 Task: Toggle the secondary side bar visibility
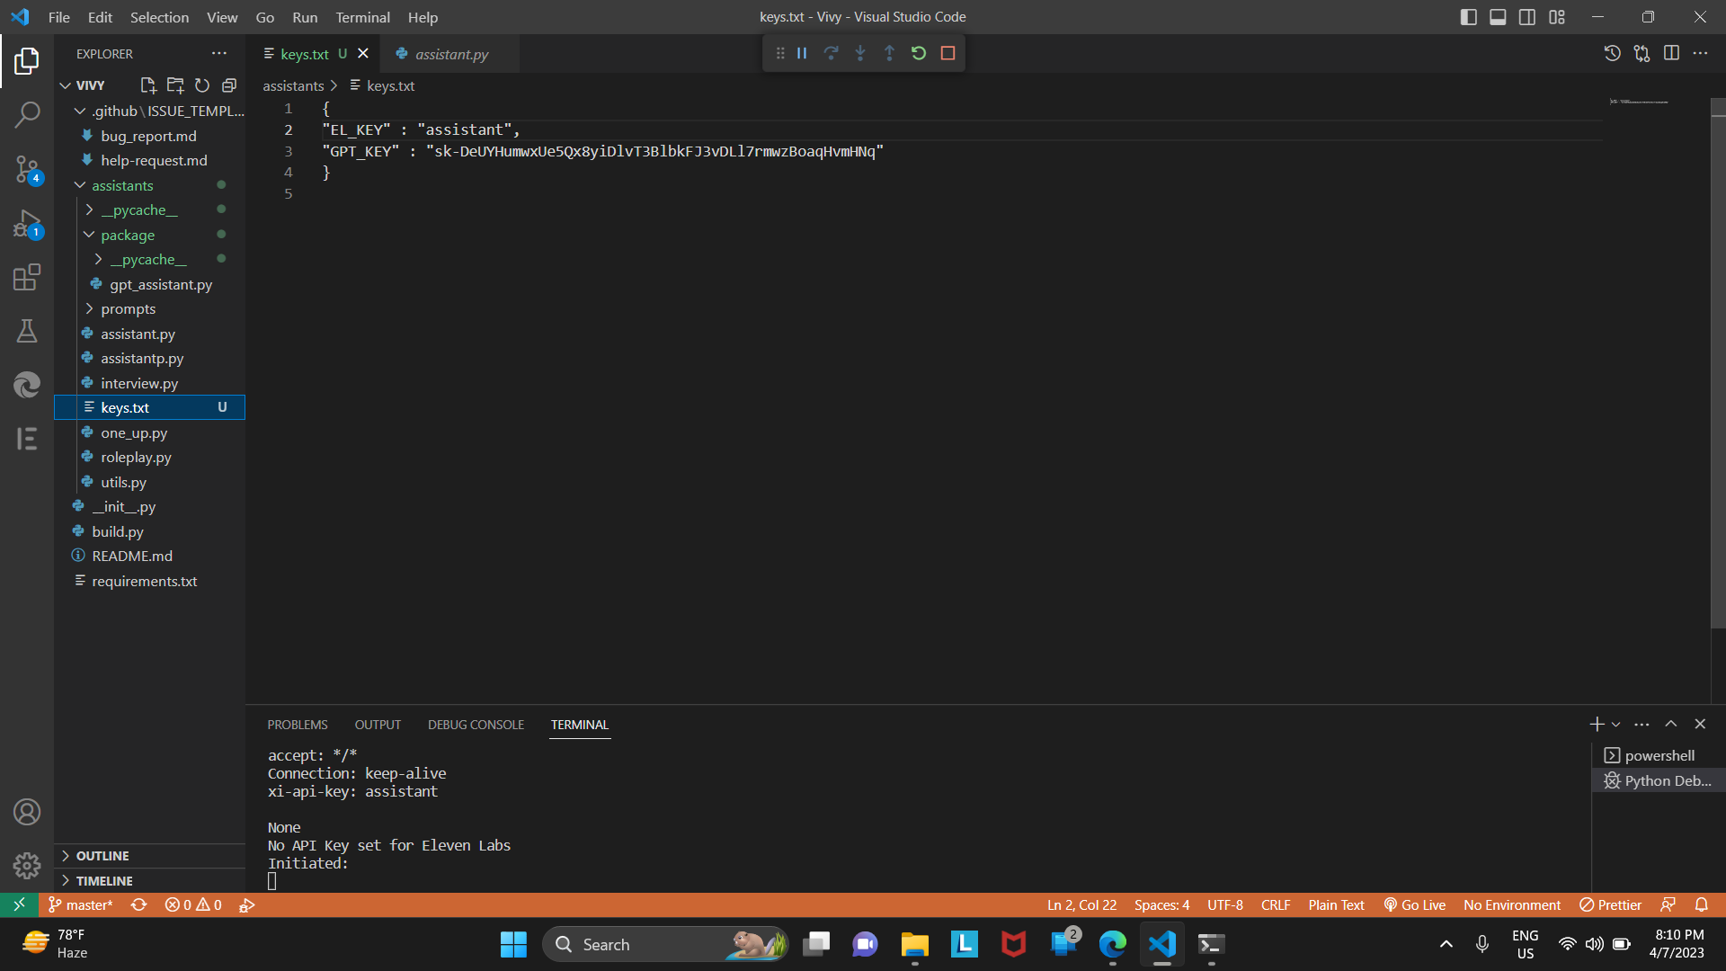click(x=1526, y=16)
